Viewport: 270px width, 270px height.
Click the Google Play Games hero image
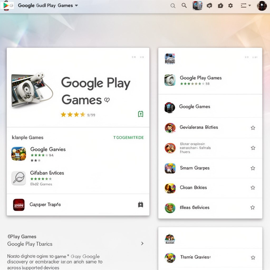point(32,90)
